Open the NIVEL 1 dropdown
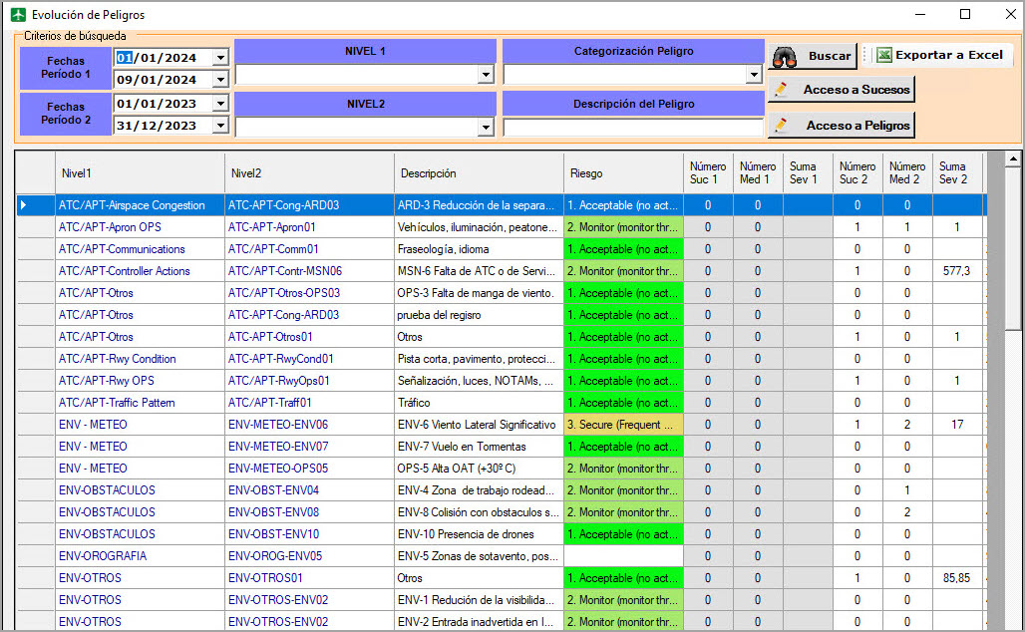Viewport: 1025px width, 632px height. [486, 75]
